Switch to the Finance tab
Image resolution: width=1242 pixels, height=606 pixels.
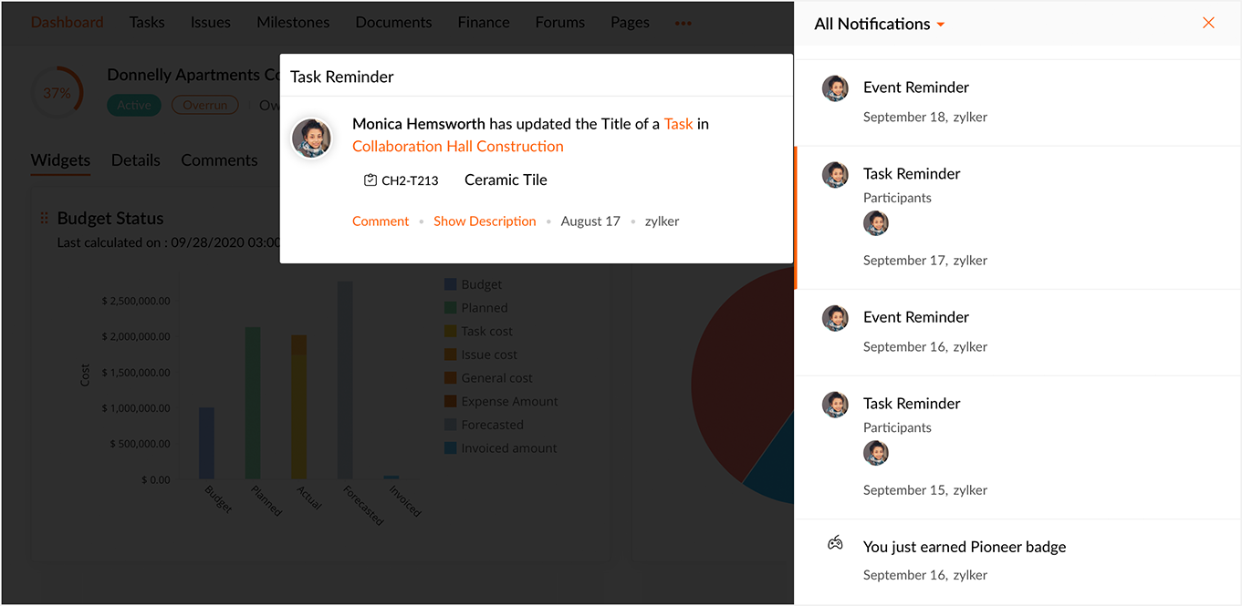coord(484,22)
